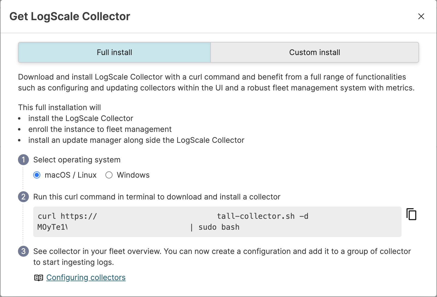Select the macOS / Linux radio button
Screen dimensions: 437x297
point(37,175)
